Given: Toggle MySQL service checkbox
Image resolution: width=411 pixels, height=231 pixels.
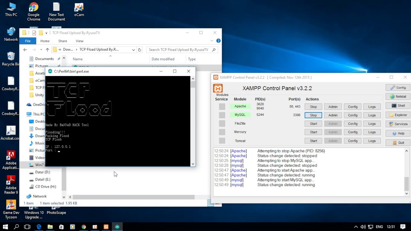Looking at the screenshot, I should click(x=222, y=115).
